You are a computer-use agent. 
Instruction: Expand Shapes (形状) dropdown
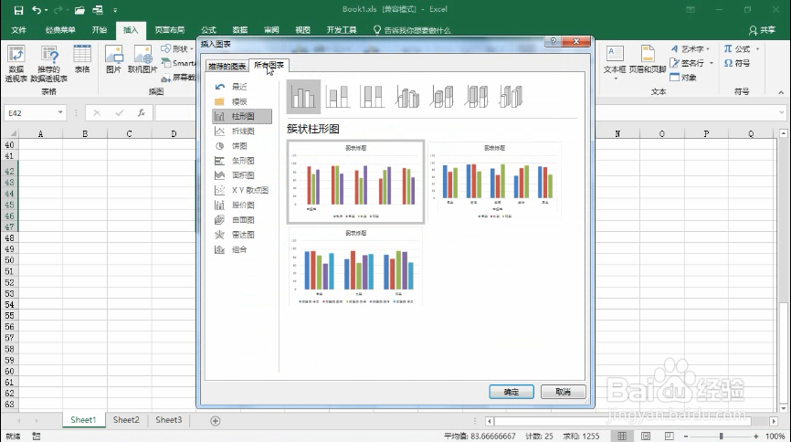[192, 49]
